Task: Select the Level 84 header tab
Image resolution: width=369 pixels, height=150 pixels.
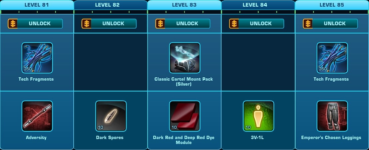Action: pos(258,5)
